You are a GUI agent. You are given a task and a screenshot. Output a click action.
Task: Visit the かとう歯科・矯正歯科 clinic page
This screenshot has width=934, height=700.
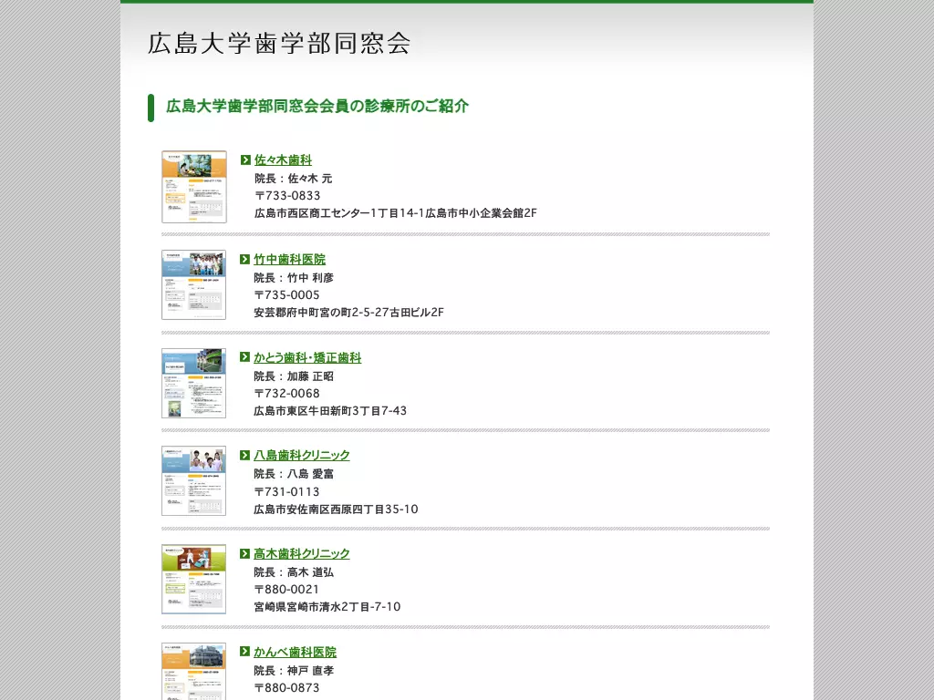coord(307,357)
